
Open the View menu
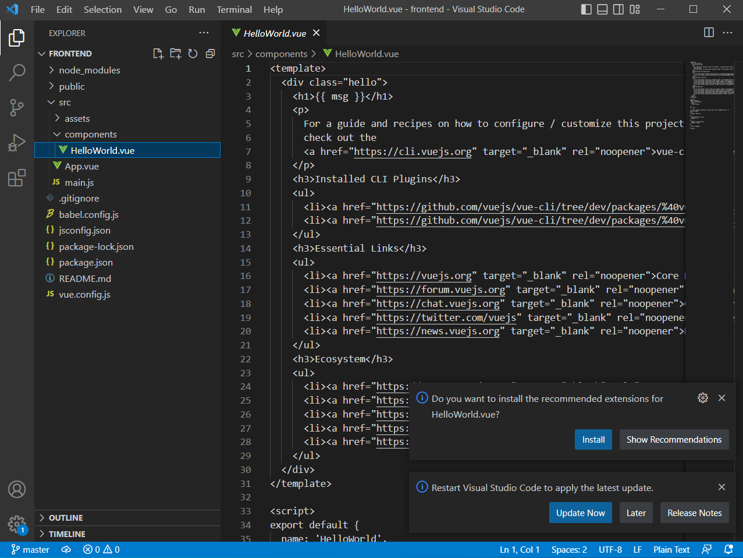pos(143,9)
